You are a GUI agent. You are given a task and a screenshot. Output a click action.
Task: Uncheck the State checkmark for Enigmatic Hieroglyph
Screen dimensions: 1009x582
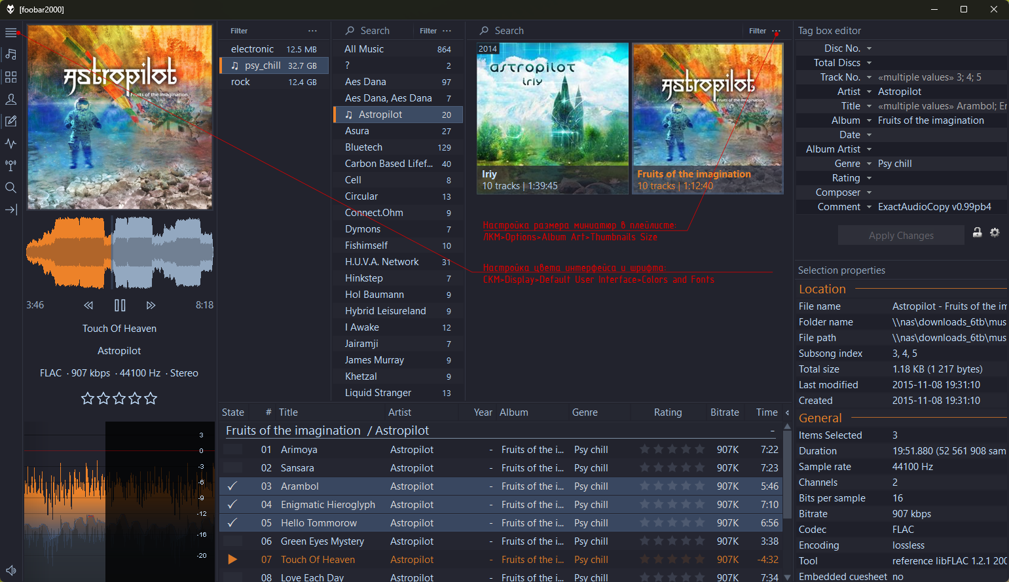click(232, 505)
